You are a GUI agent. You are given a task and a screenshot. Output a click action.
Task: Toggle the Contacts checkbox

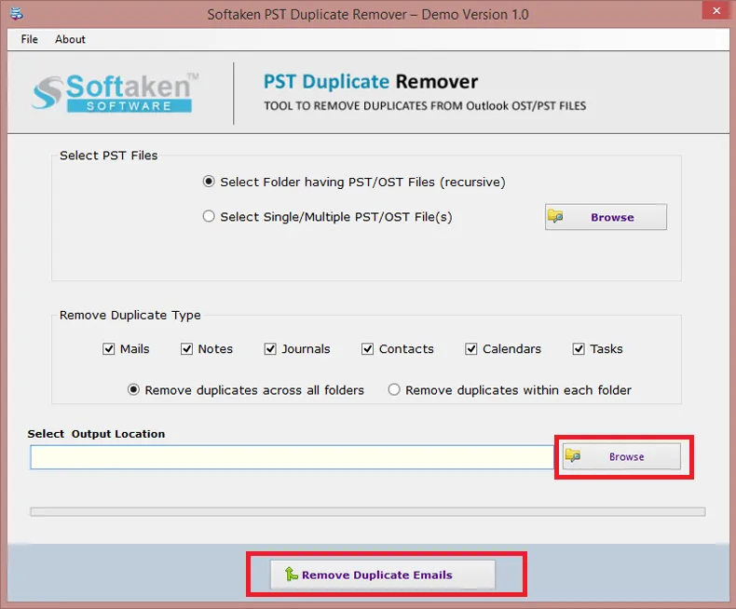click(367, 349)
